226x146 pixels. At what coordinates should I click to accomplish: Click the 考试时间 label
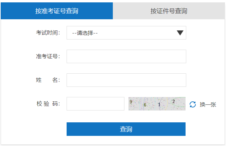point(48,33)
